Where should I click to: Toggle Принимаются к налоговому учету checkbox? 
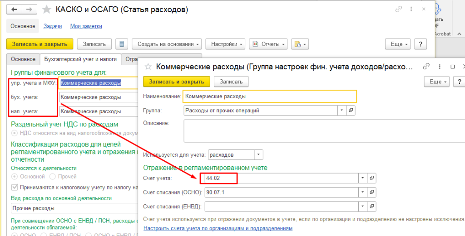[x=15, y=188]
